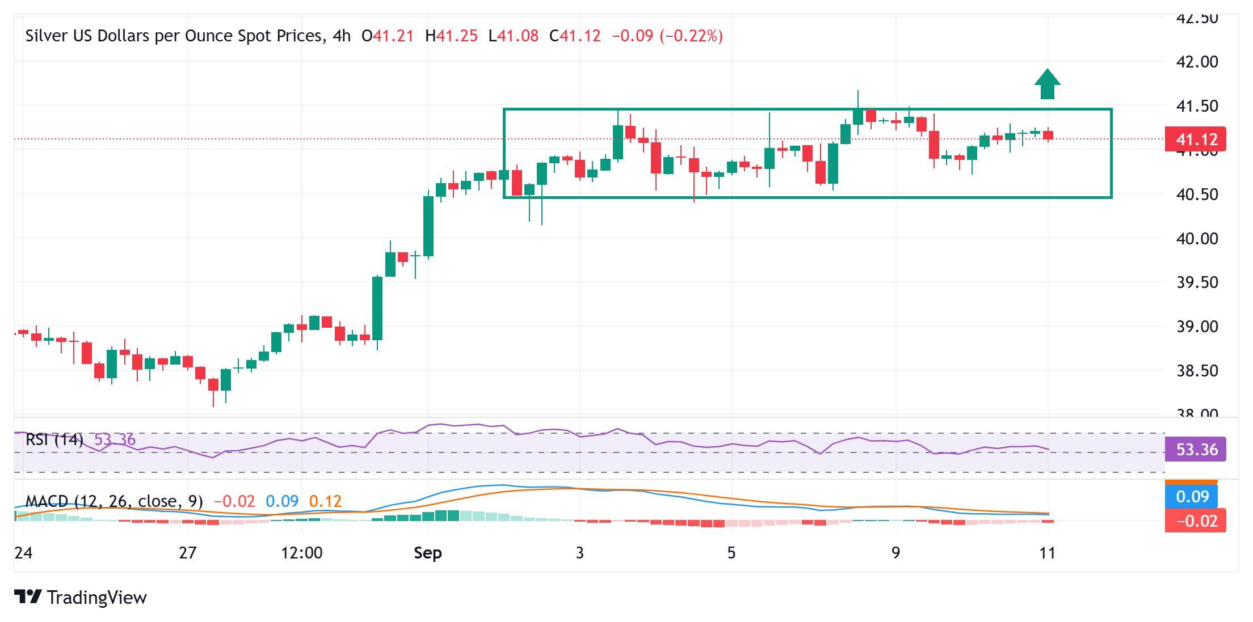
Task: Click the Sep date label on time axis
Action: point(428,553)
